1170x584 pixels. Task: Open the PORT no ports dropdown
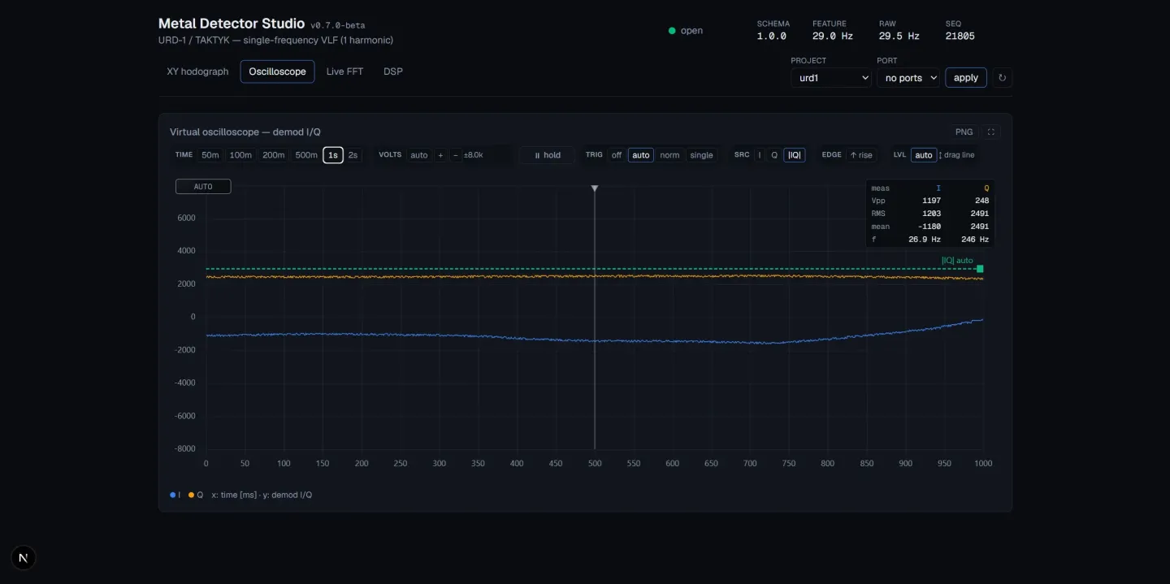click(x=908, y=78)
